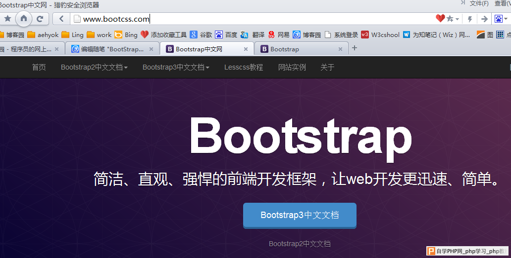
Task: Collapse the menu bar chevron next to 文件
Action: click(463, 3)
